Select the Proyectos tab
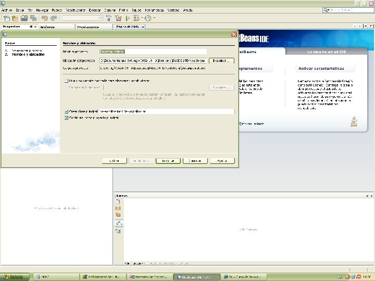This screenshot has height=281, width=375. pos(11,27)
